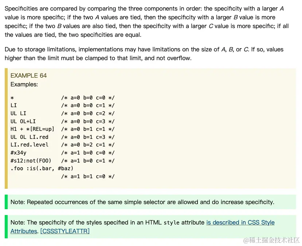This screenshot has height=246, width=302.
Task: Click the "Attributes." link text
Action: (x=24, y=231)
